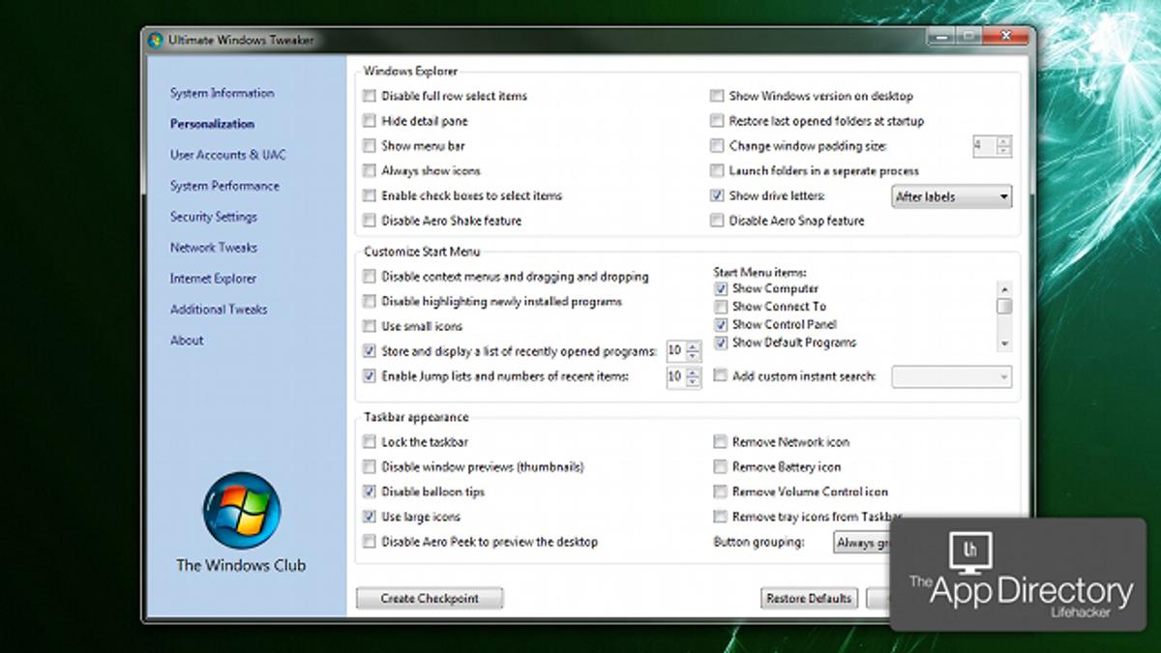Enable the Show menu bar checkbox

pyautogui.click(x=369, y=146)
